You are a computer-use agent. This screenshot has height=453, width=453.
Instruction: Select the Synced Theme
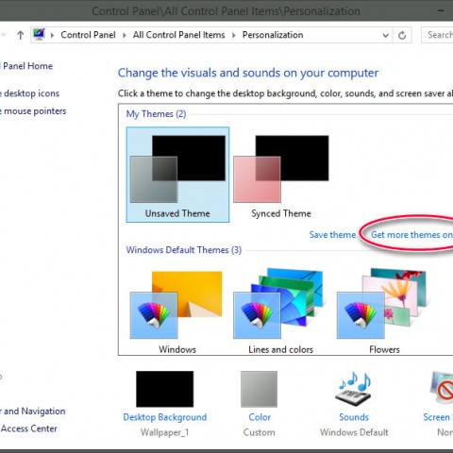click(281, 175)
